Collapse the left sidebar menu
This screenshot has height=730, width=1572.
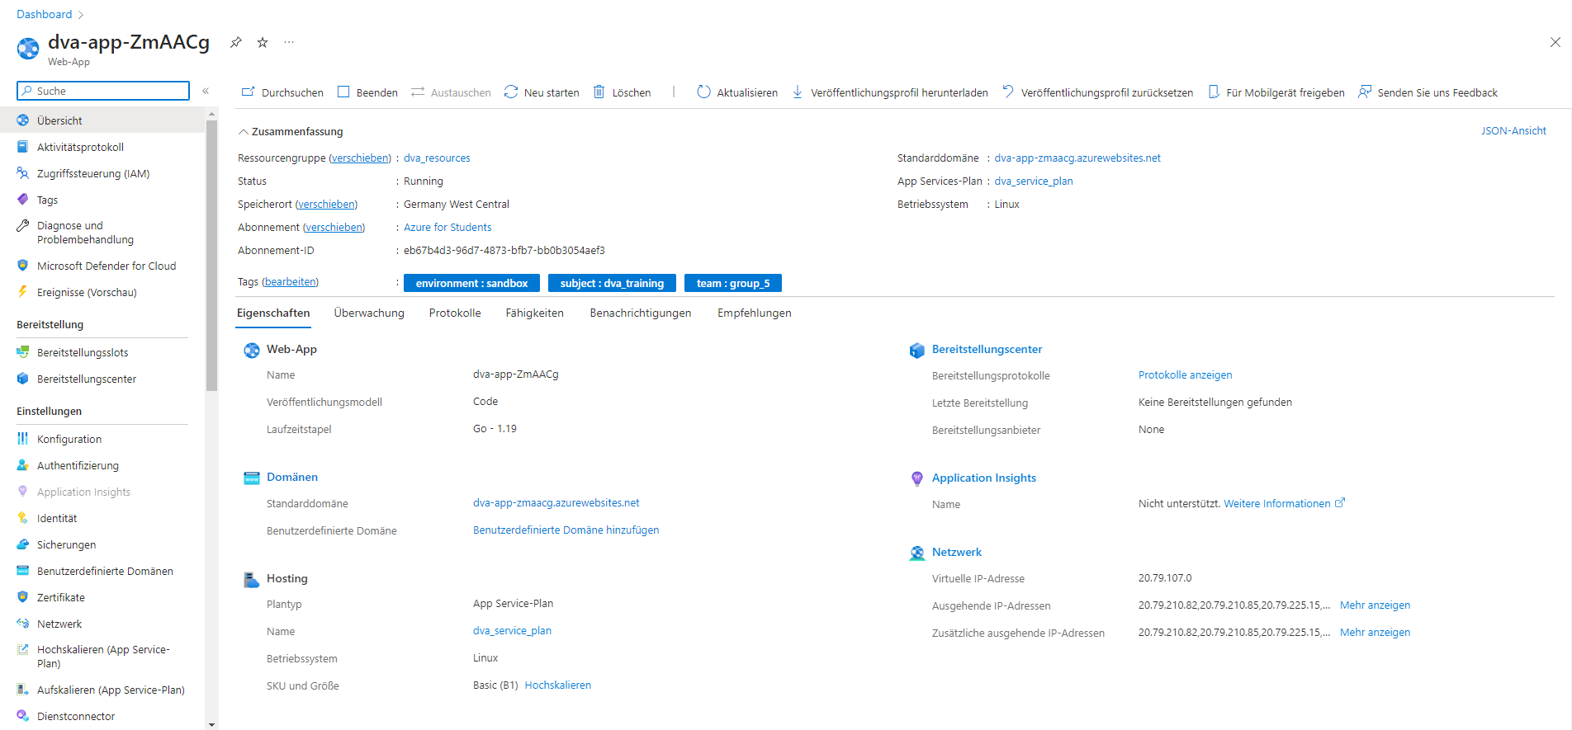(206, 91)
